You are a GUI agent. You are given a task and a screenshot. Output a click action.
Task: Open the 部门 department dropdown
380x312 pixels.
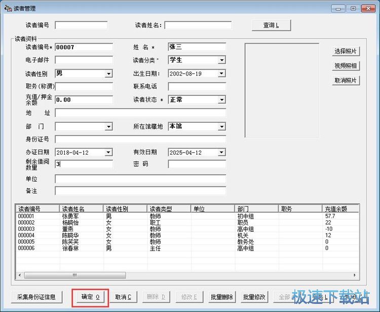(108, 127)
